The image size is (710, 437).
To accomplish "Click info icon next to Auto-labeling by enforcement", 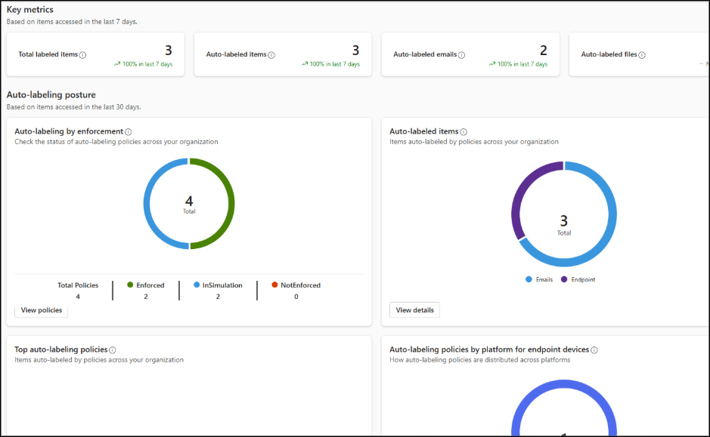I will [x=128, y=132].
